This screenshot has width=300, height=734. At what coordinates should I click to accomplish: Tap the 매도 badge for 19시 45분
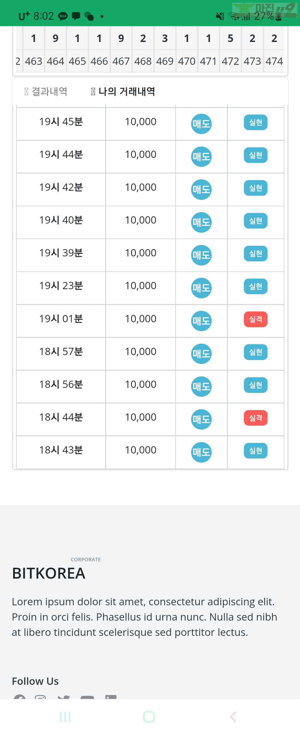pos(201,124)
